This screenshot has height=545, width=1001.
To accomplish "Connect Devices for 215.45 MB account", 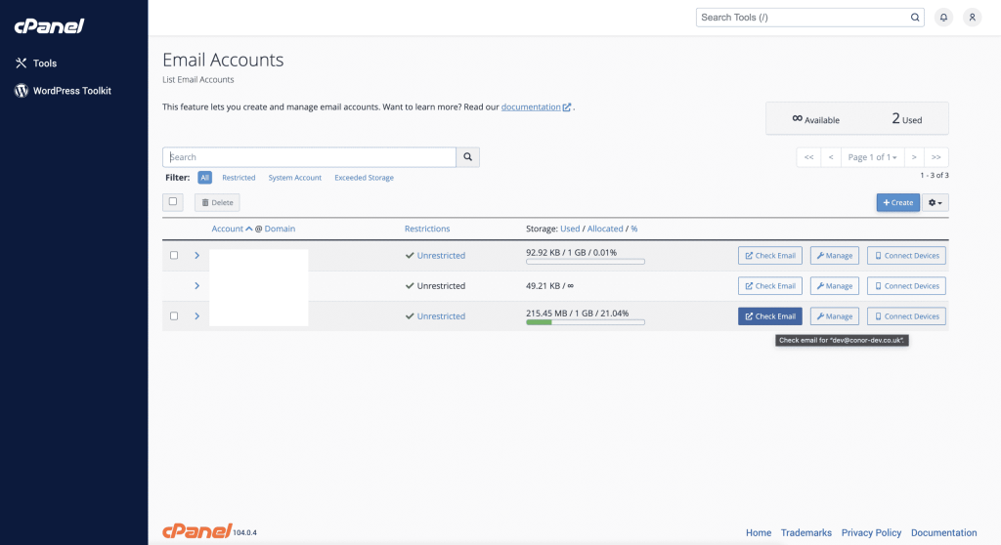I will (906, 315).
